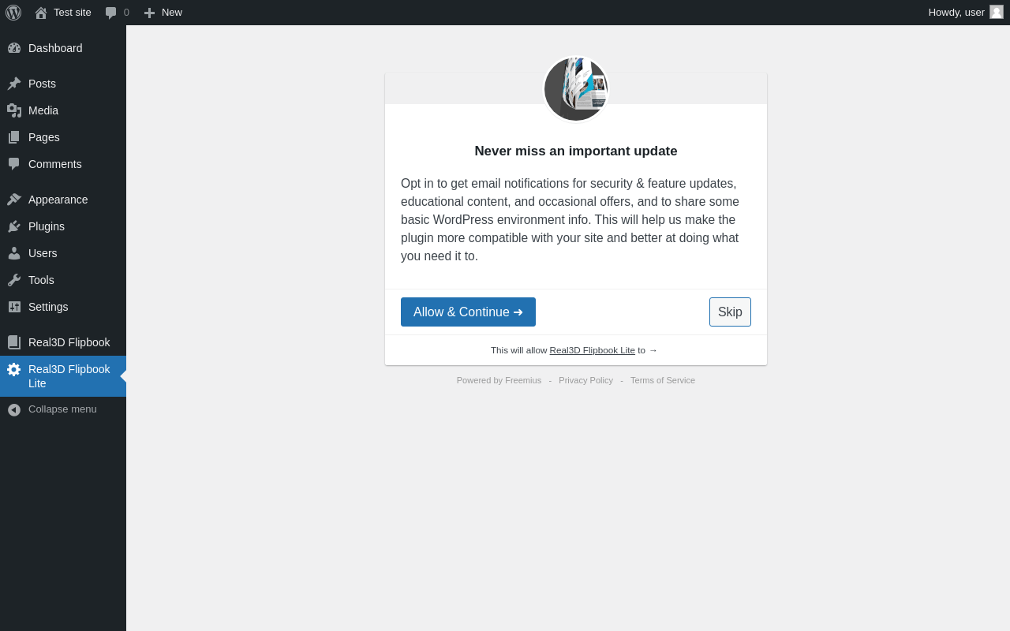Open Pages from the sidebar
The width and height of the screenshot is (1010, 631).
tap(44, 137)
